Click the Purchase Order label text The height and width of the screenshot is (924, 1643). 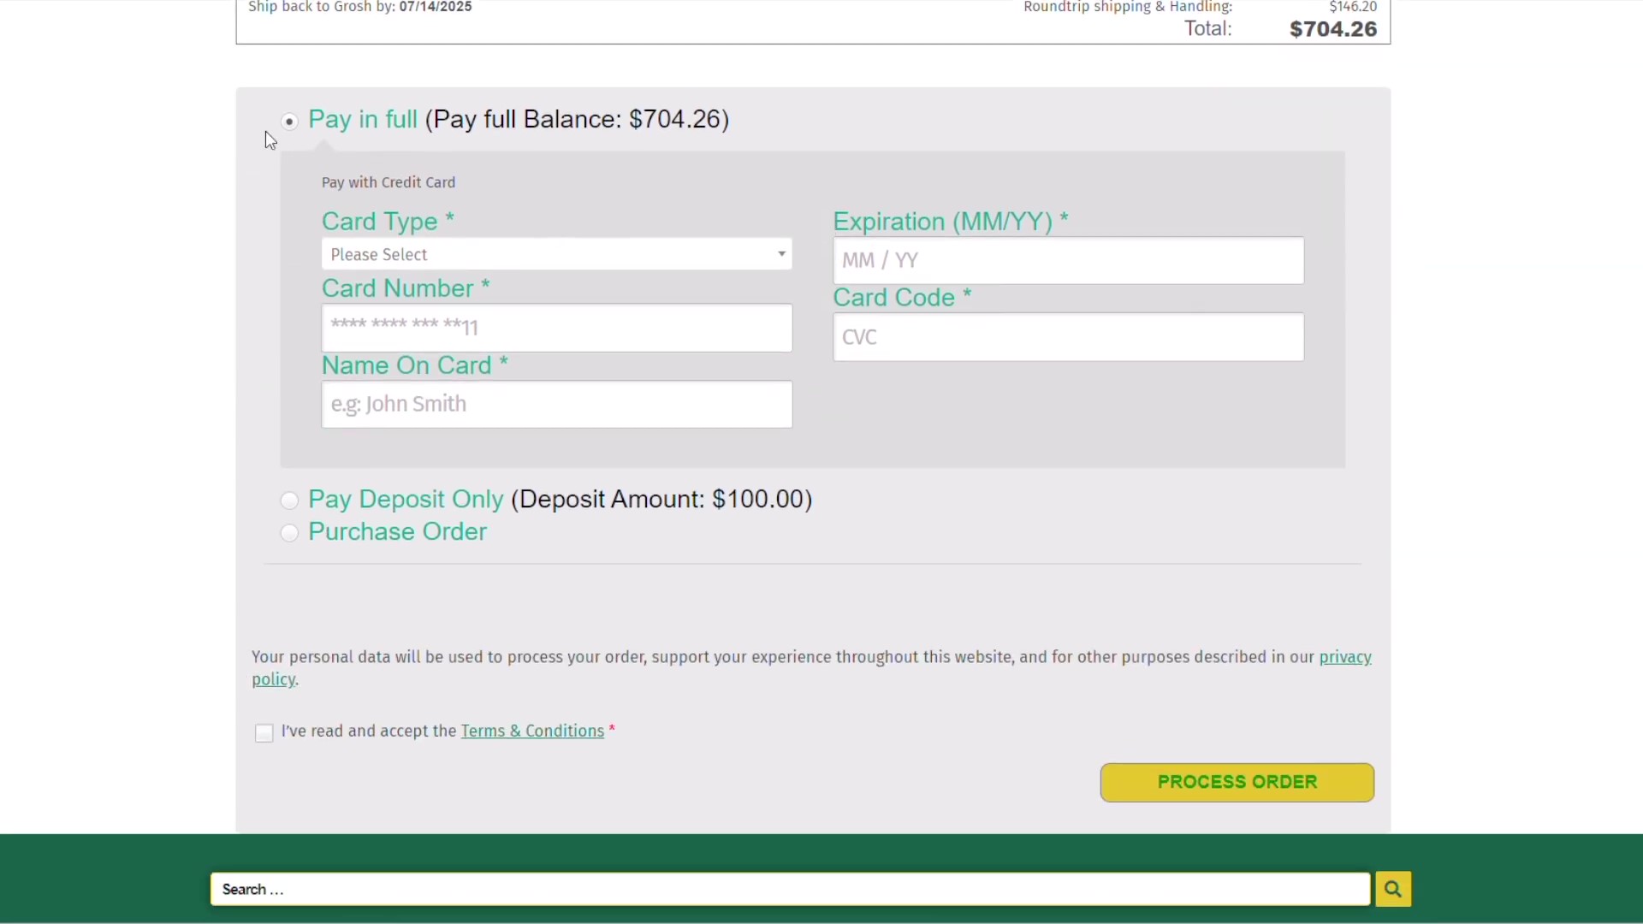(x=398, y=531)
